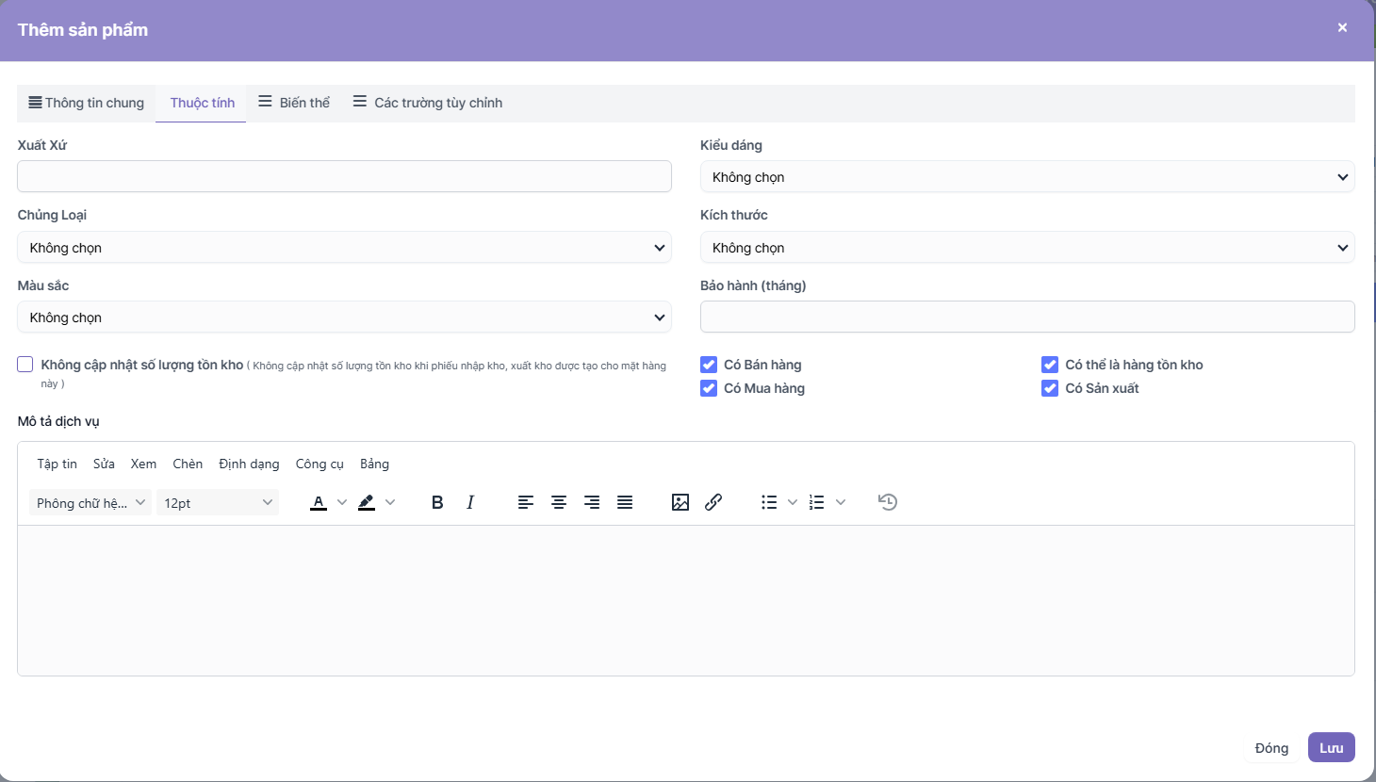Click the Đóng button
The height and width of the screenshot is (782, 1376).
[x=1271, y=747]
